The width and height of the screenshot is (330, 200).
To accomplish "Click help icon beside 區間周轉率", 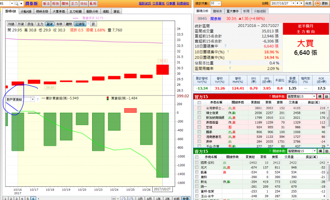I will [230, 68].
